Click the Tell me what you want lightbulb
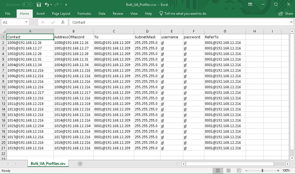Screen dimensions: 295x174 tap(161, 13)
